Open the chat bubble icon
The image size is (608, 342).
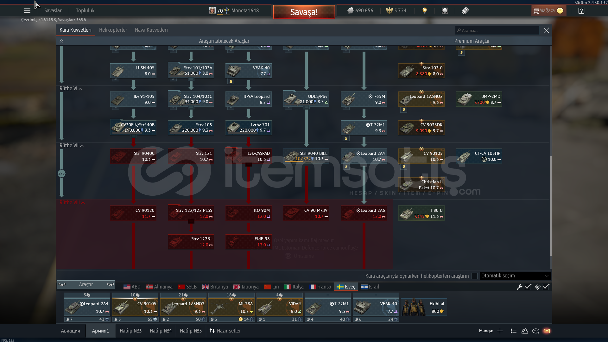[536, 331]
